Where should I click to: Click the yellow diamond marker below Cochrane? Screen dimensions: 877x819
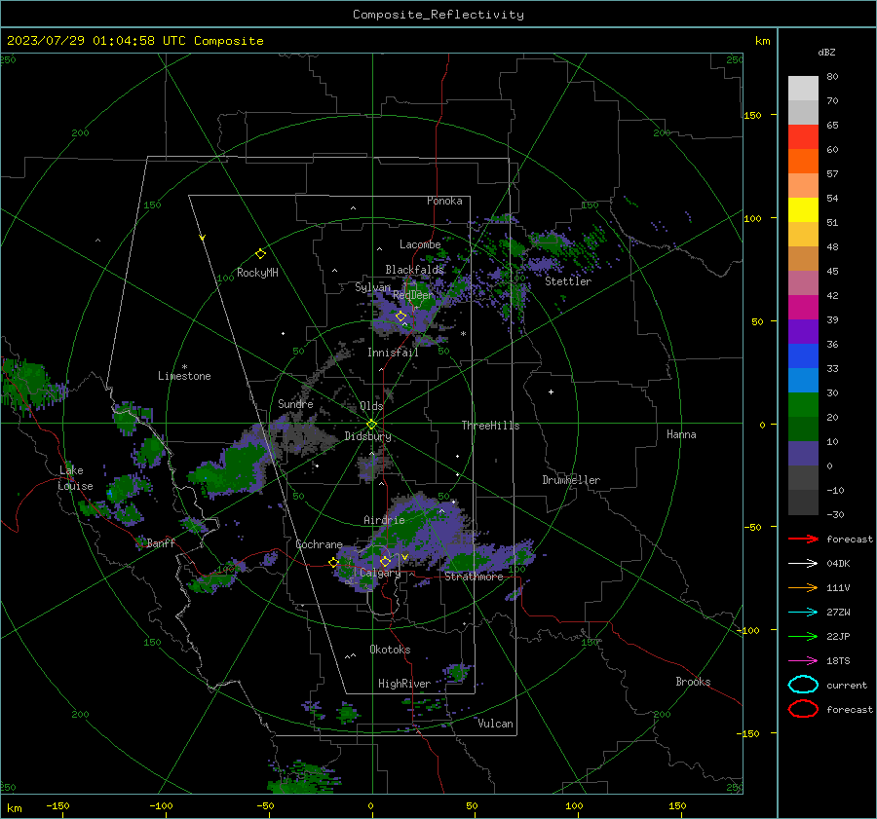pos(333,563)
